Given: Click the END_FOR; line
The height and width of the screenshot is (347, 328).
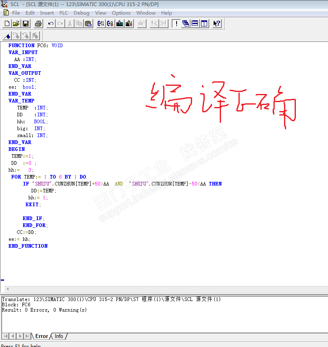Looking at the screenshot, I should tap(35, 225).
